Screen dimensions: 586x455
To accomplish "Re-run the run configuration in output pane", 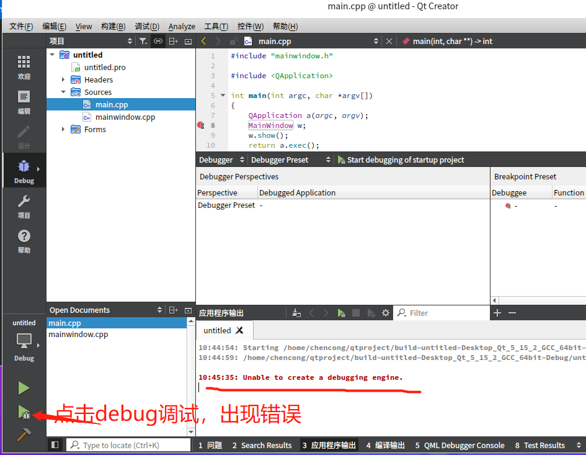I will click(341, 313).
